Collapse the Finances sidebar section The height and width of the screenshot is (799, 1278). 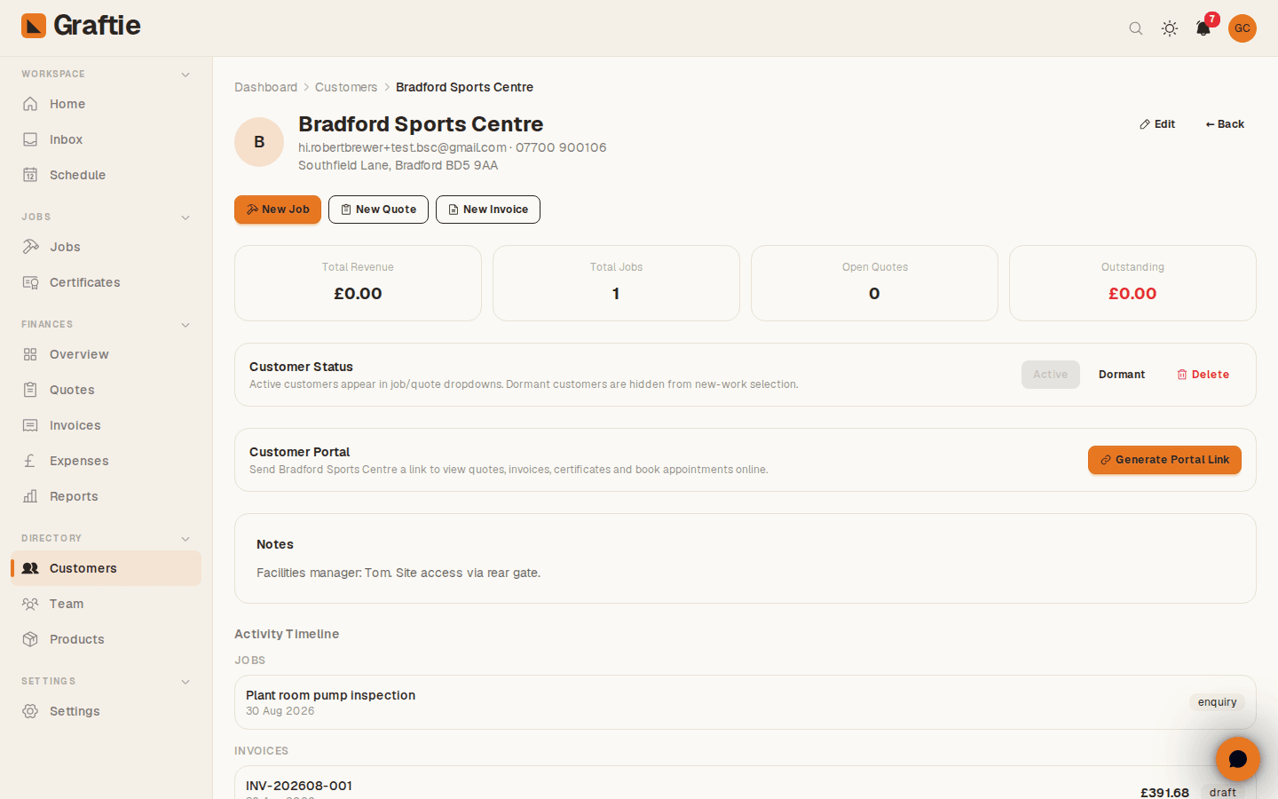(185, 325)
